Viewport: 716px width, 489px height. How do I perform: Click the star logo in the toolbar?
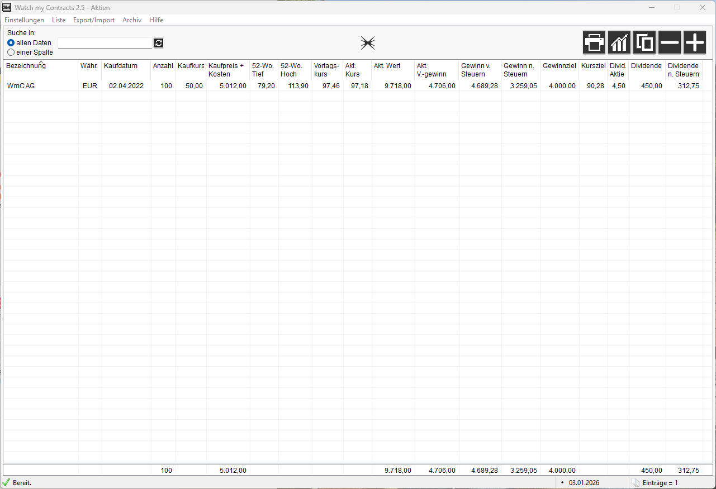pyautogui.click(x=368, y=43)
